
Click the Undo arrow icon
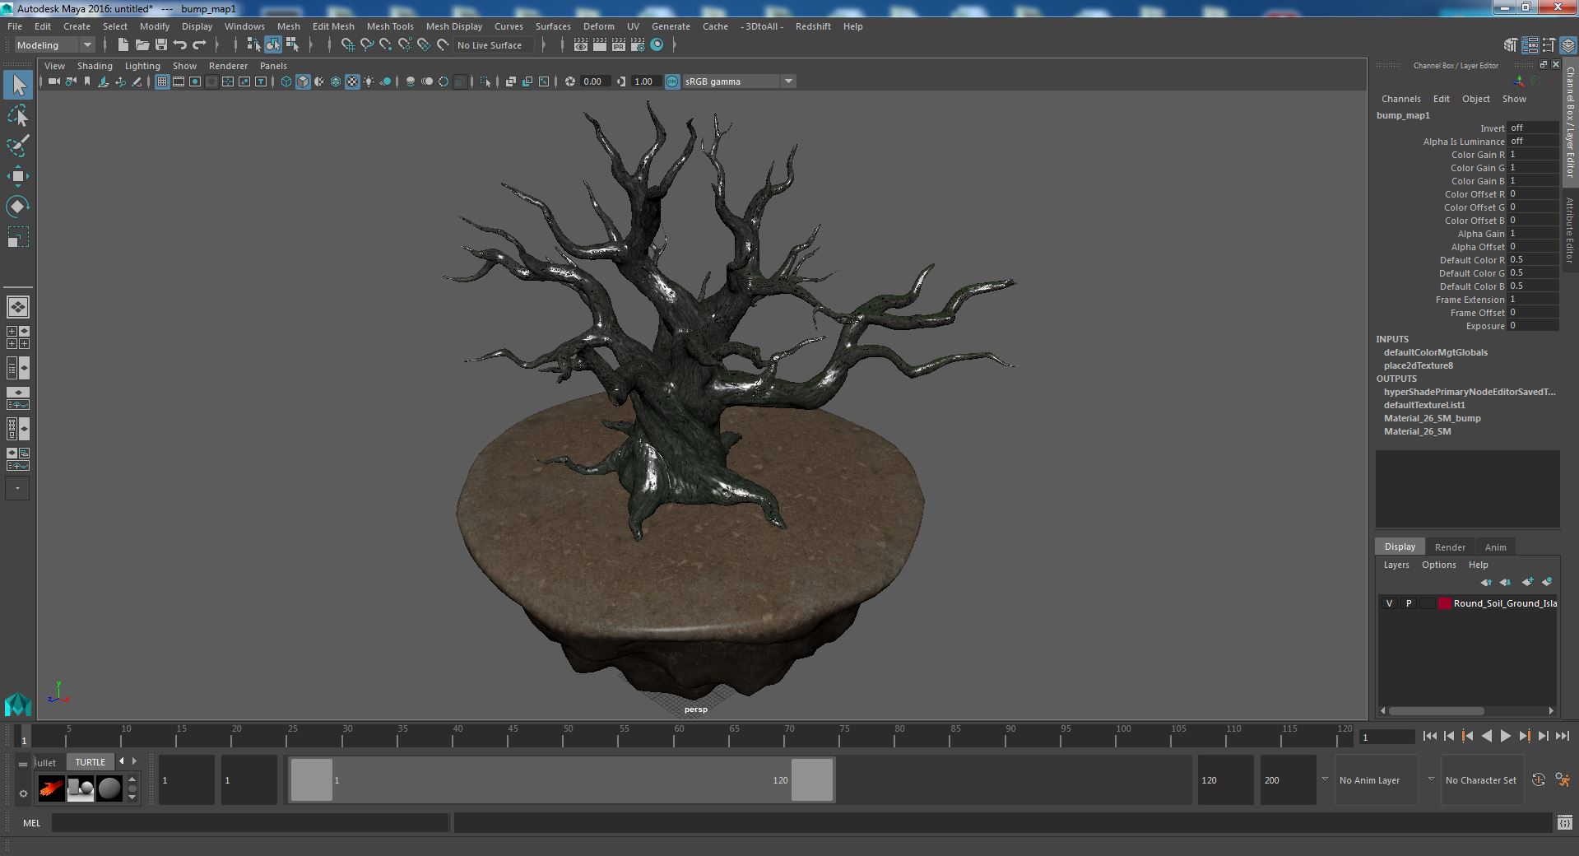click(x=180, y=45)
